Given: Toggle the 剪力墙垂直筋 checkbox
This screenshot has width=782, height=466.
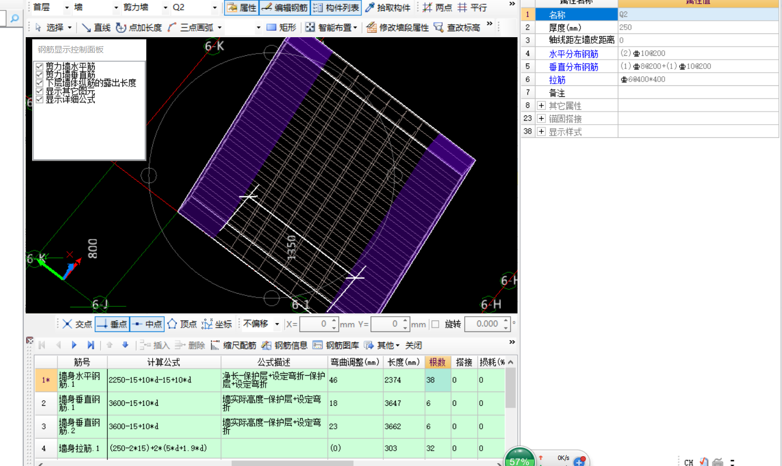Looking at the screenshot, I should [39, 74].
